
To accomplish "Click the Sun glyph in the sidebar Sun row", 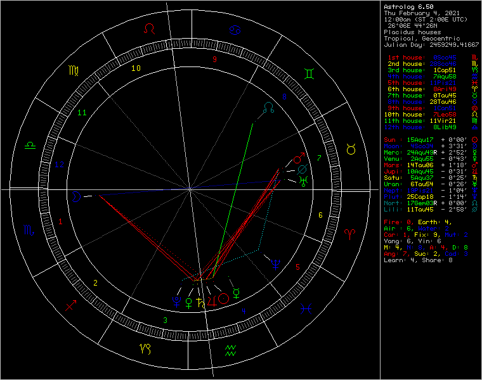I will [475, 140].
